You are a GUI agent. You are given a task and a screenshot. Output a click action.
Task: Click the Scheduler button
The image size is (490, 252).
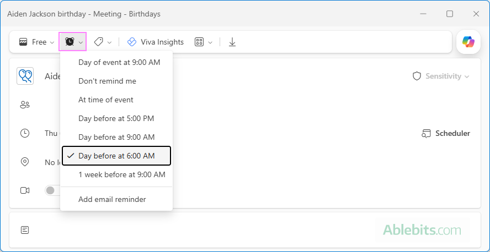point(446,133)
